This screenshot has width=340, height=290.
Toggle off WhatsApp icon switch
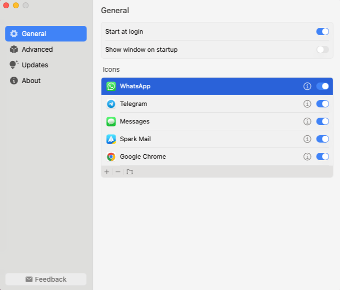322,86
